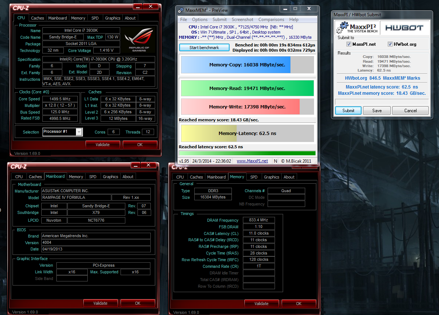Image resolution: width=439 pixels, height=315 pixels.
Task: Click the BIOS Version 4004 field
Action: 96,242
